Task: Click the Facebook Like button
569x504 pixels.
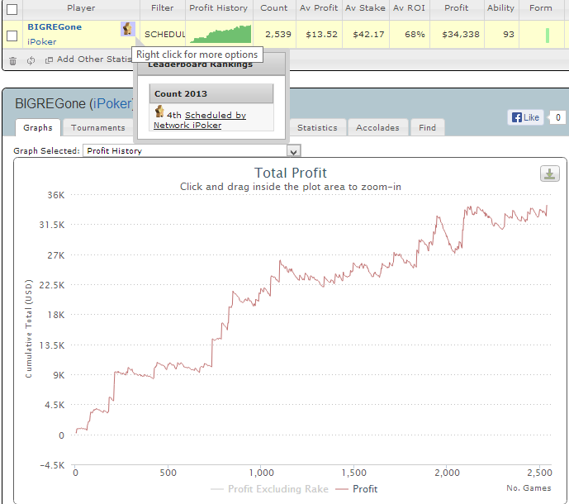Action: pyautogui.click(x=525, y=117)
